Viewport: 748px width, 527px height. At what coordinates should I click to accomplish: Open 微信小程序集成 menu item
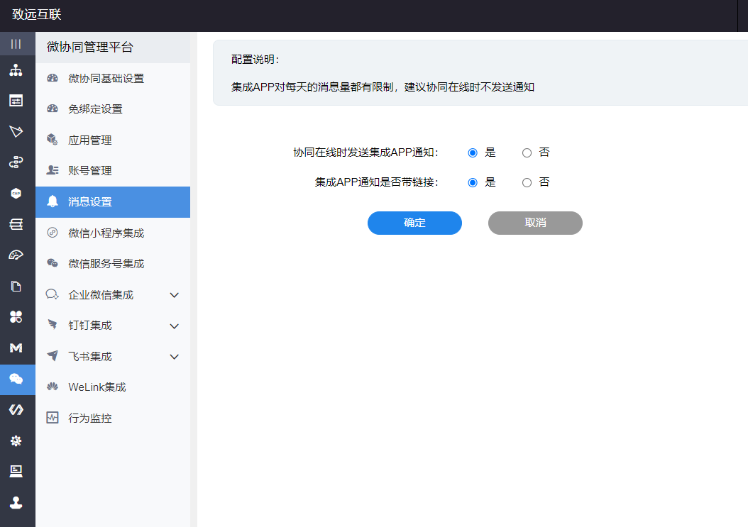tap(113, 233)
